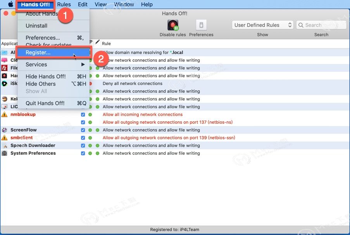Select the smbclient application name
350x235 pixels.
21,138
